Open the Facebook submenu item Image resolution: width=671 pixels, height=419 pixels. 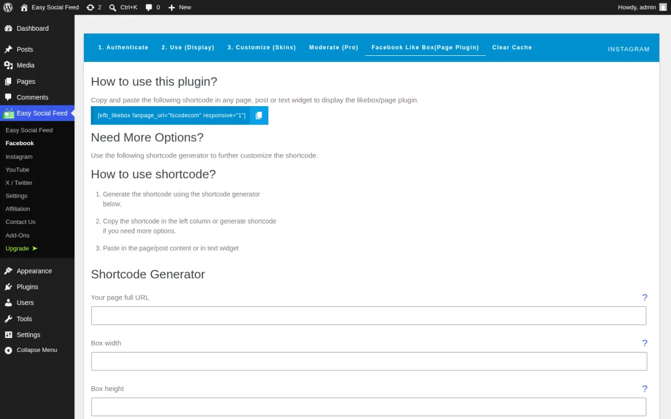pos(20,144)
